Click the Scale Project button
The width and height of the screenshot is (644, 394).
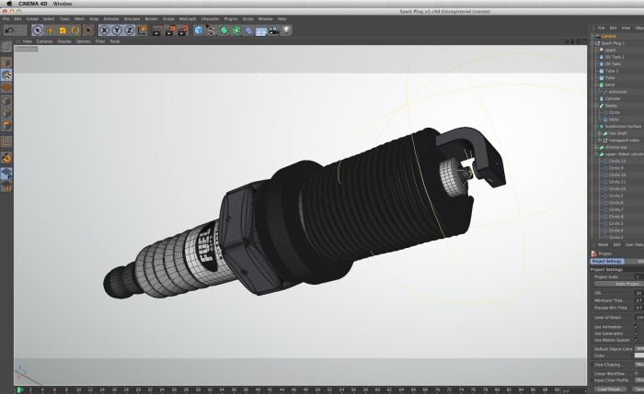(619, 284)
